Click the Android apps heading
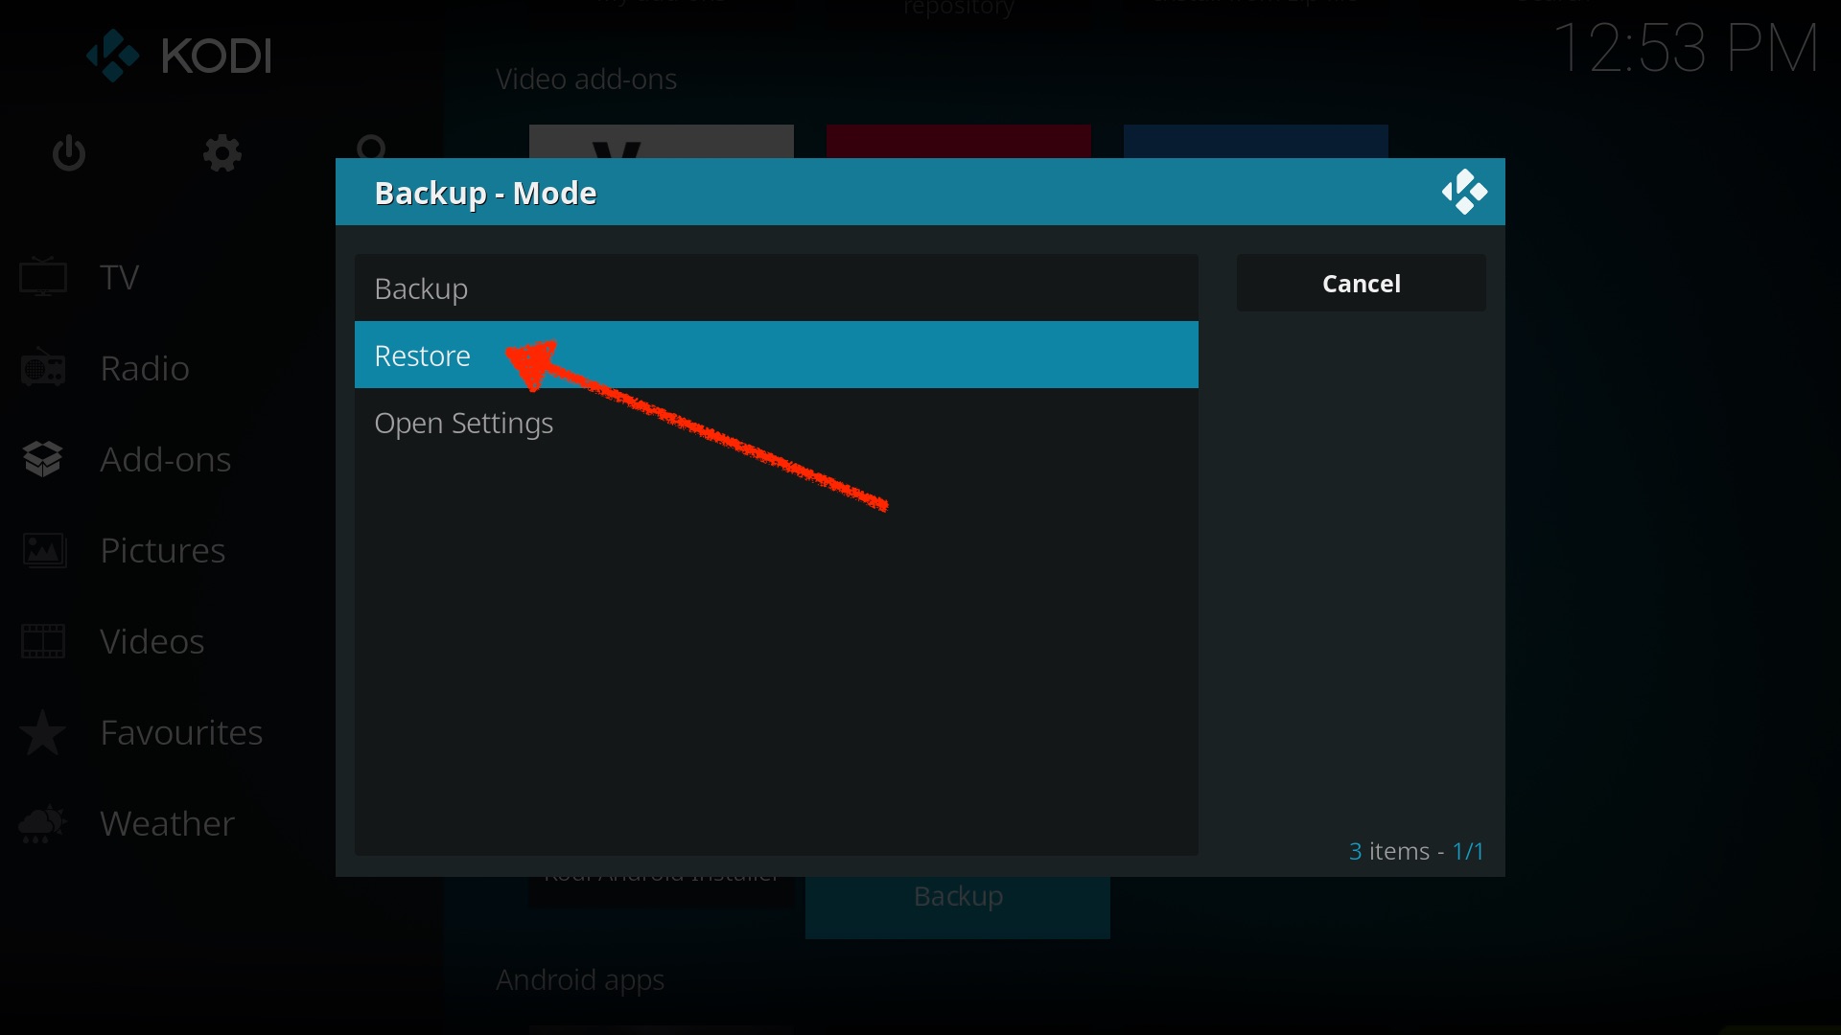Viewport: 1841px width, 1035px height. (580, 980)
